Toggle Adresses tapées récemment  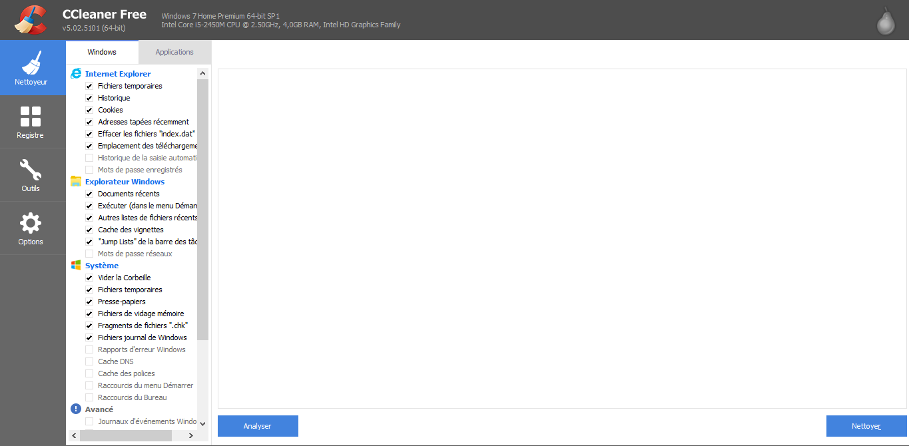pos(89,122)
